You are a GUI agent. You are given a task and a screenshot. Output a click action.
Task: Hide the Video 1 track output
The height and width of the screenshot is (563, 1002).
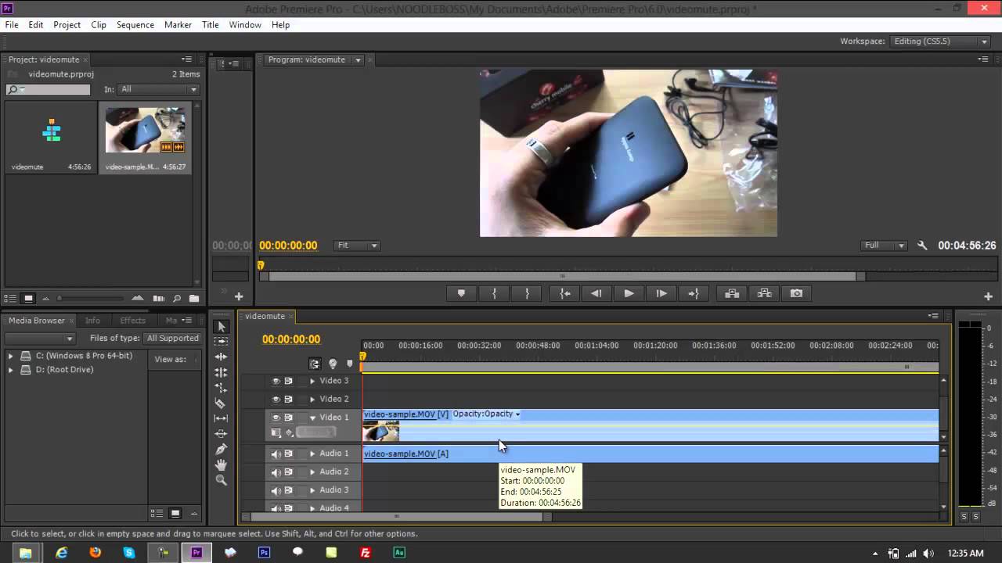pyautogui.click(x=276, y=418)
